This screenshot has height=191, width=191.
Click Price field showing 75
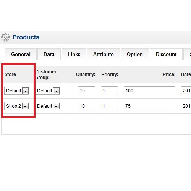pos(149,106)
